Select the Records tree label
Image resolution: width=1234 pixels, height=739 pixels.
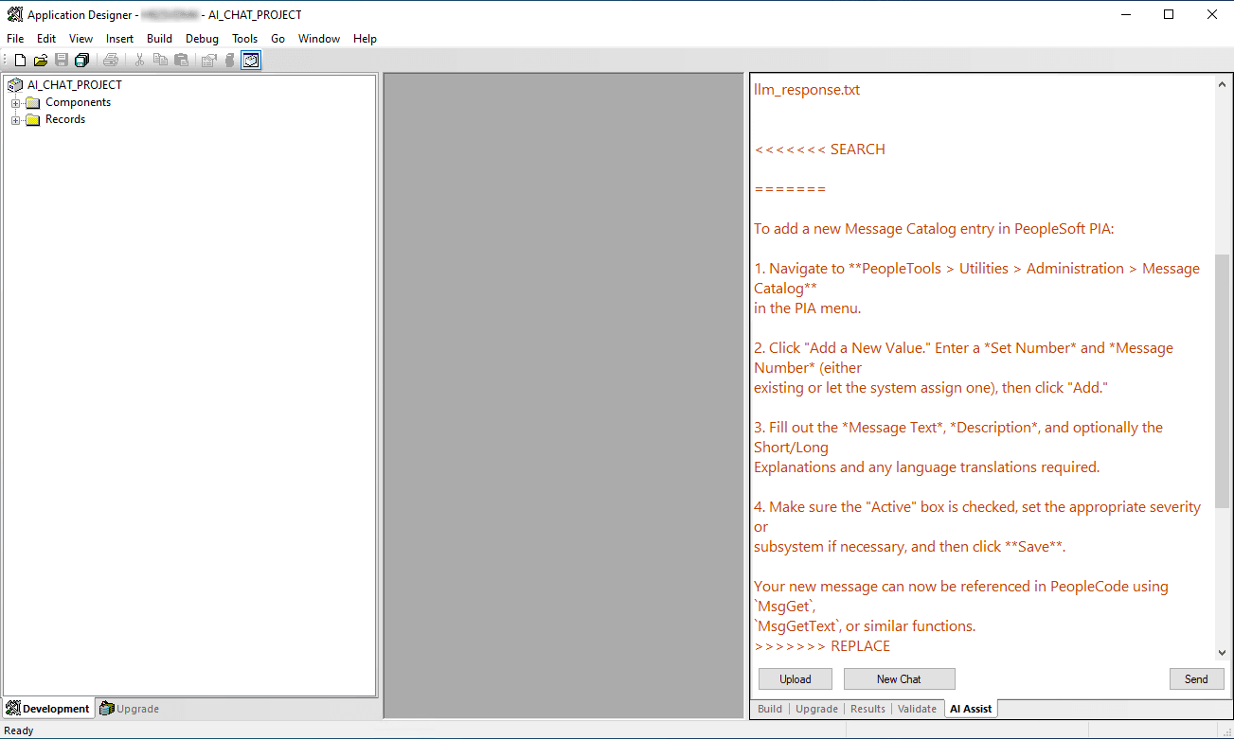pos(65,119)
